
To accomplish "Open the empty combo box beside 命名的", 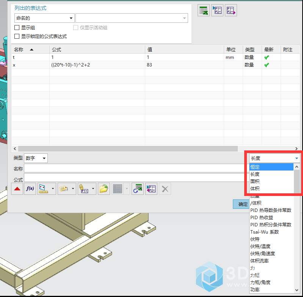I will click(x=132, y=18).
